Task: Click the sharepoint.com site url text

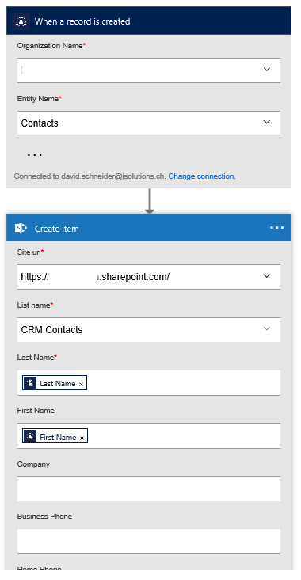Action: pyautogui.click(x=95, y=277)
